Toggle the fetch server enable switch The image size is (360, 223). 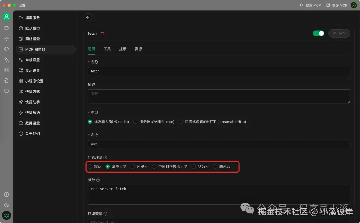[318, 34]
